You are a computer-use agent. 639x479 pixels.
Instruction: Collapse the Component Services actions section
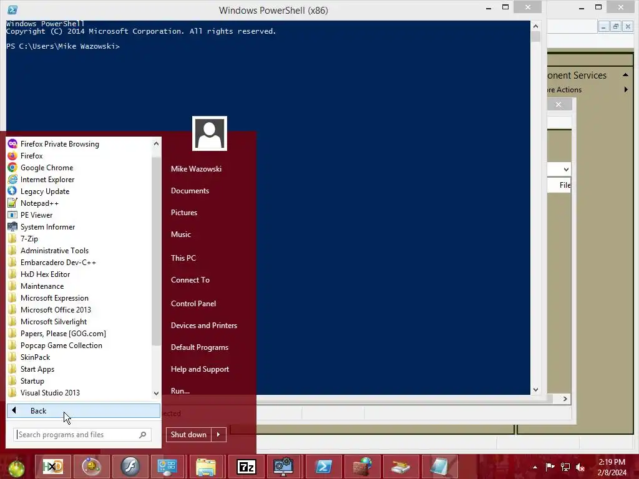tap(625, 75)
